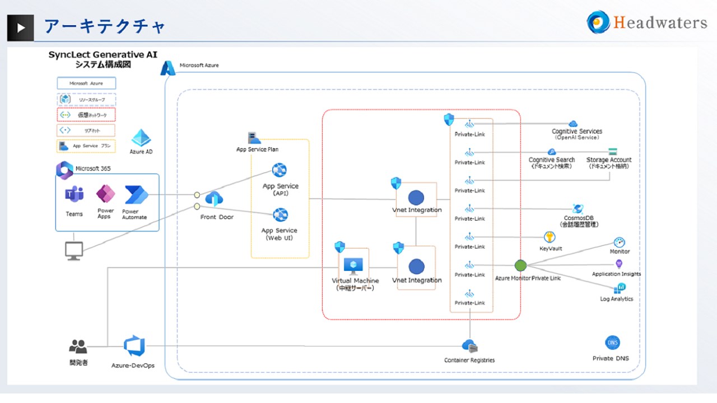Click the Azure-DevOps icon
The image size is (717, 403).
click(x=134, y=346)
